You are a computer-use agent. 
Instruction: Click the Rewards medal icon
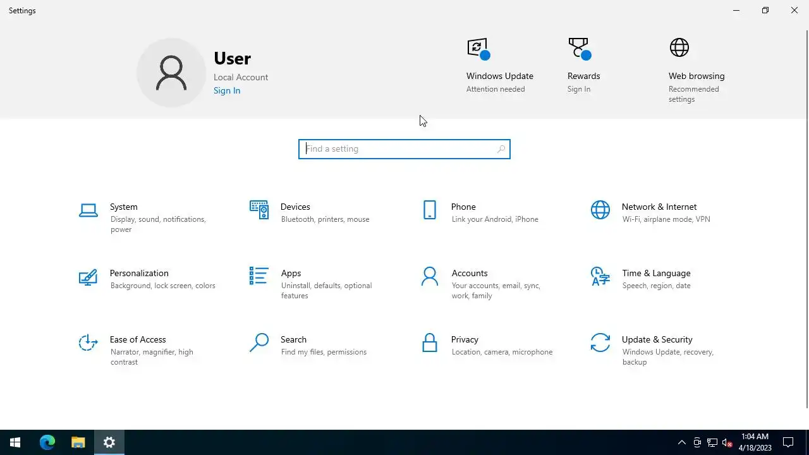(x=579, y=49)
